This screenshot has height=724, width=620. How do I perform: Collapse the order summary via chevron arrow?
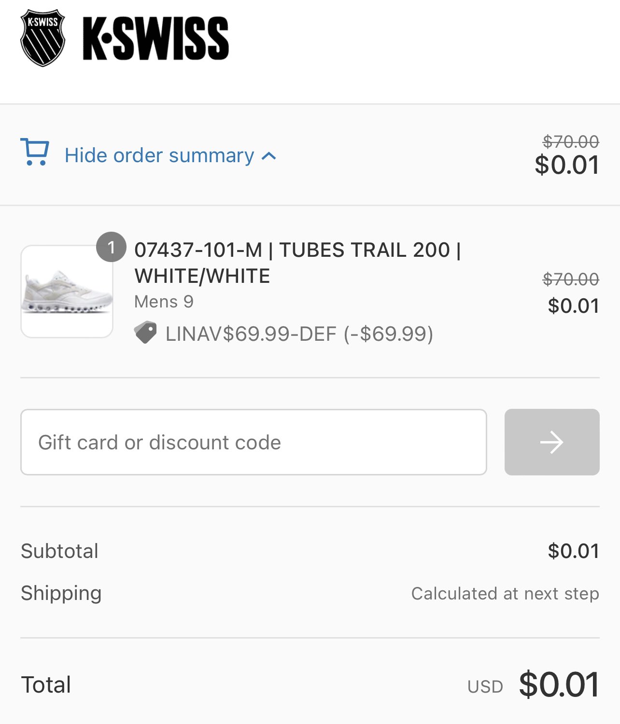pos(269,156)
